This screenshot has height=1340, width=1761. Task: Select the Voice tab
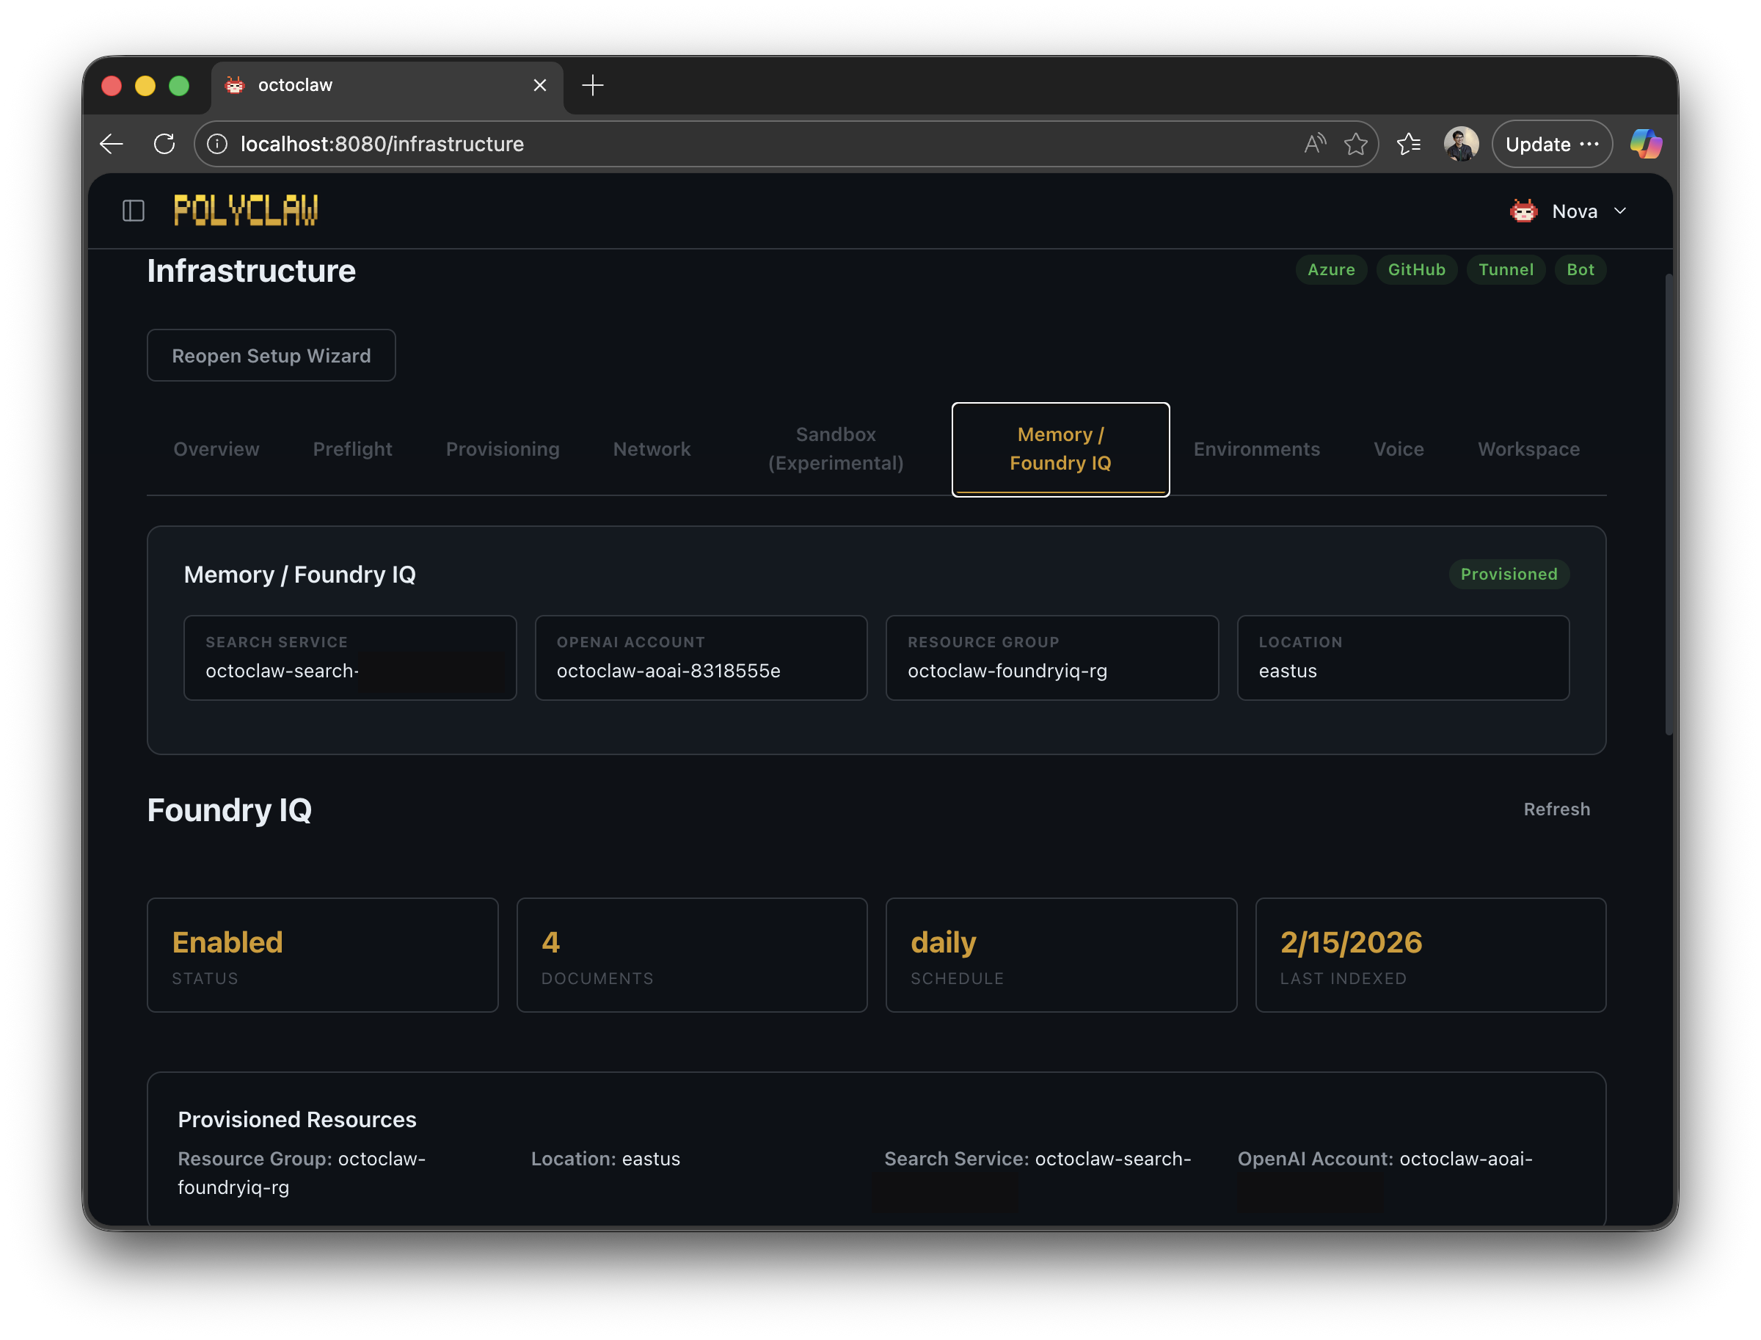point(1398,449)
